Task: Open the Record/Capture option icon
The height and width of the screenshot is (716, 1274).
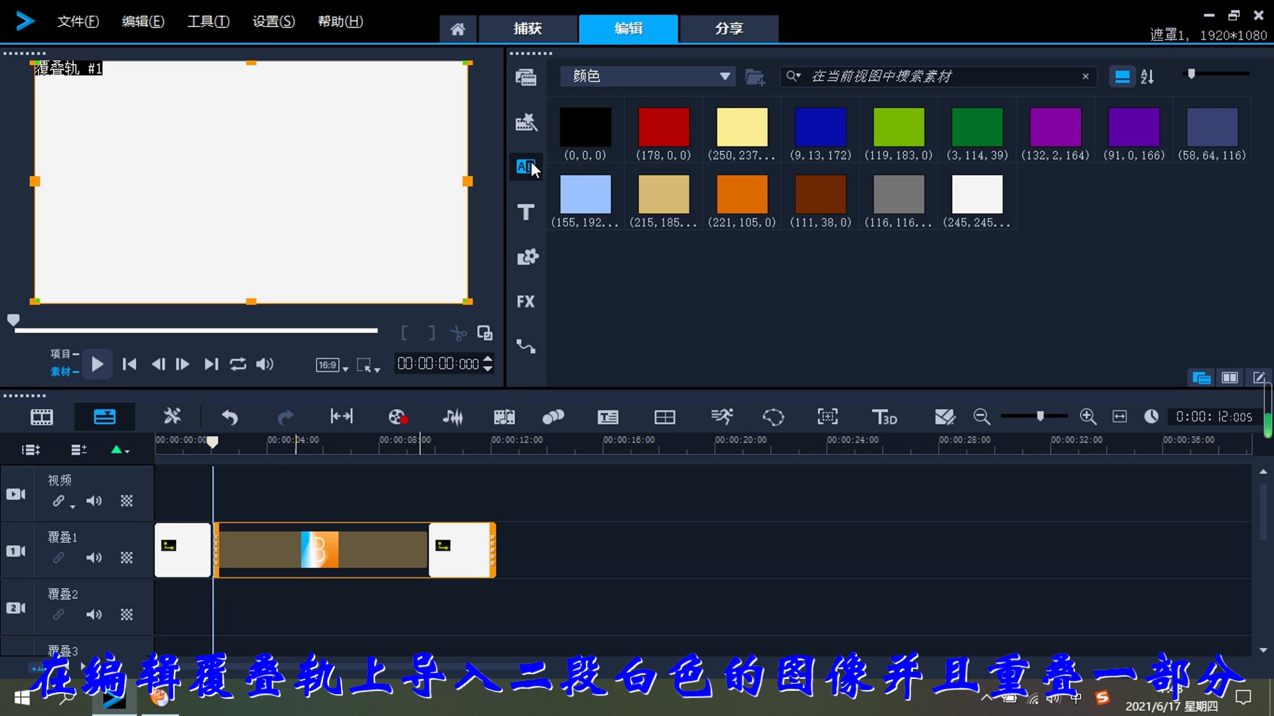Action: (x=398, y=417)
